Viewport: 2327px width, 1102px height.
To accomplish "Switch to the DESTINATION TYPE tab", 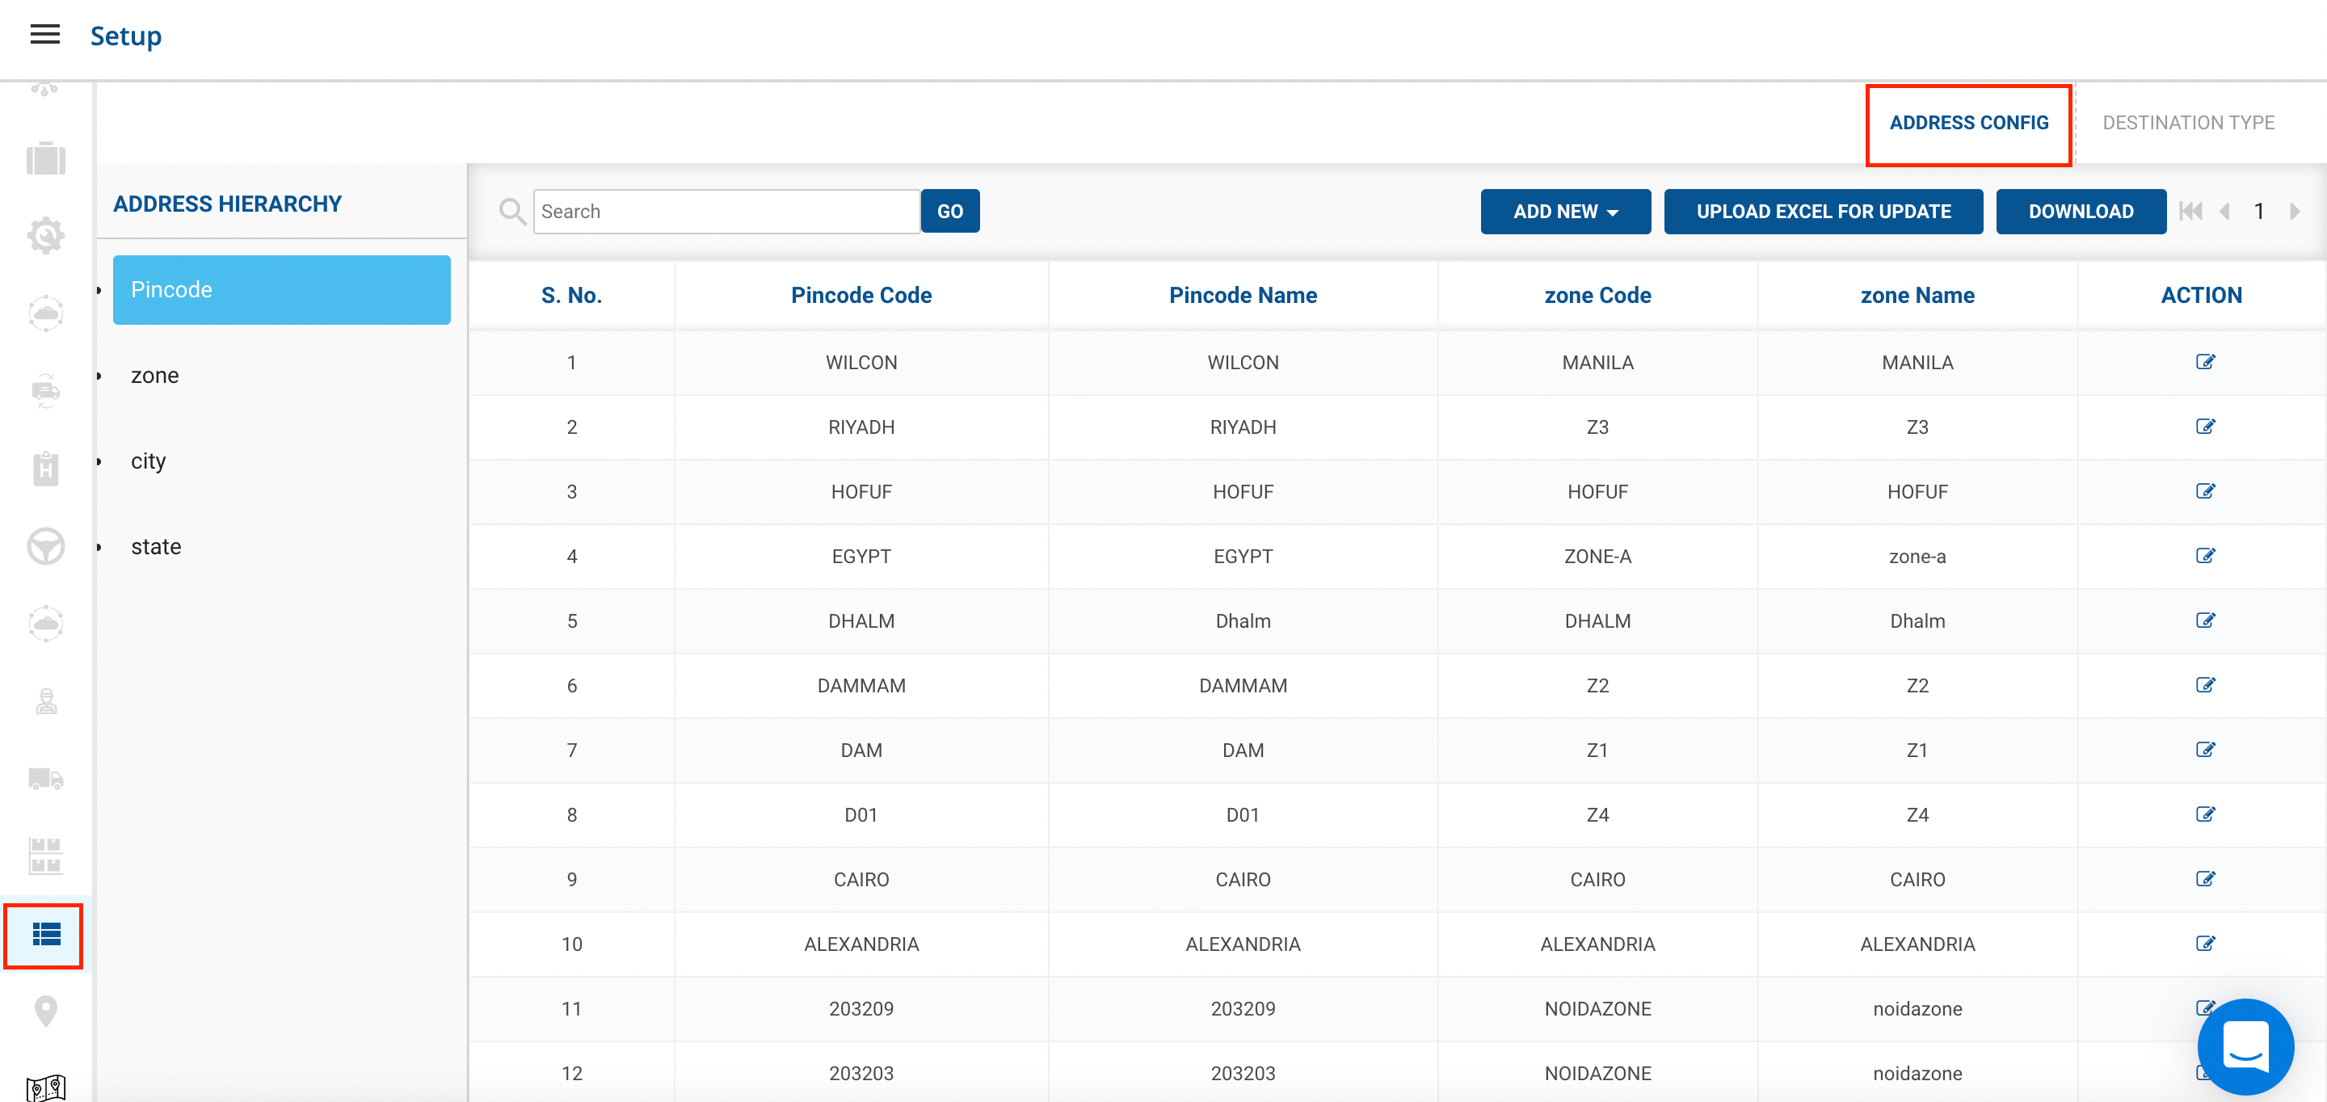I will click(x=2187, y=123).
